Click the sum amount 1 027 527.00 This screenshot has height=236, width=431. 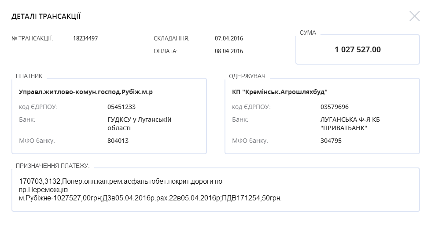click(357, 50)
